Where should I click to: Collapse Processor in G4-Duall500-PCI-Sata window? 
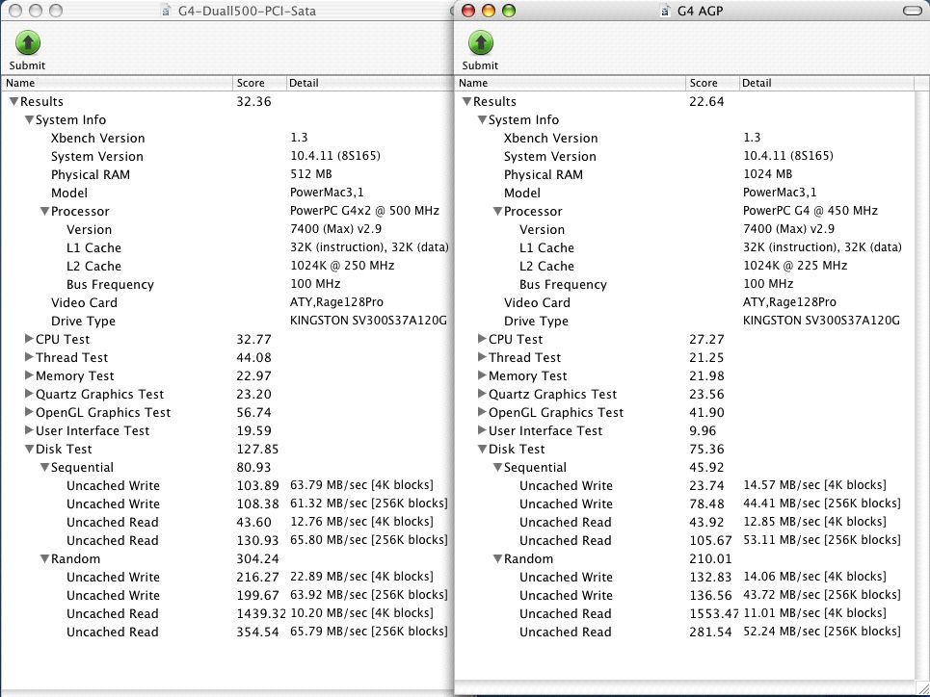click(x=44, y=212)
